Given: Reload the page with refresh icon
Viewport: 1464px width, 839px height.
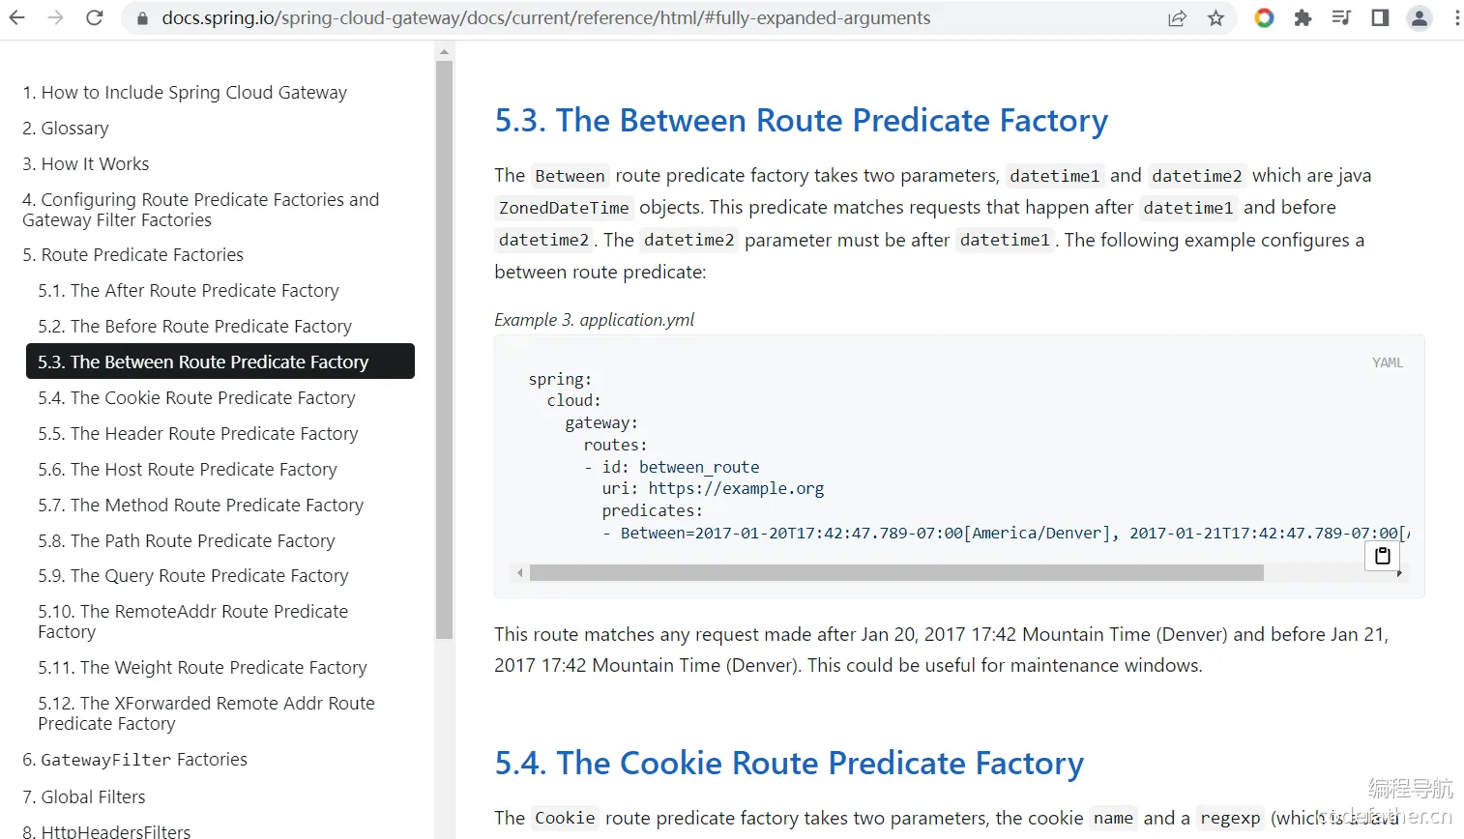Looking at the screenshot, I should point(94,17).
